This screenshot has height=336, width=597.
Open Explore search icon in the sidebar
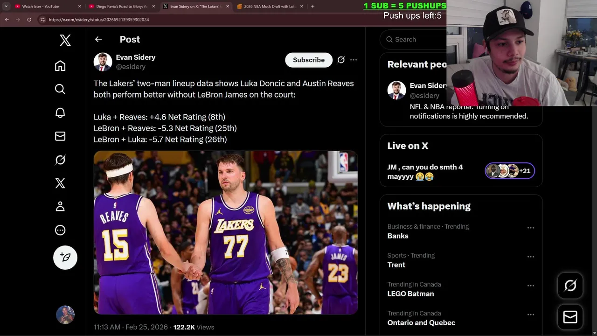coord(60,89)
